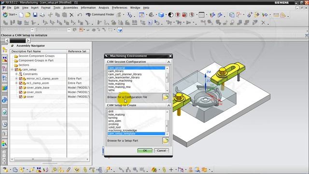This screenshot has width=309, height=174.
Task: Browse for a Setup Part folder icon
Action: coord(166,141)
